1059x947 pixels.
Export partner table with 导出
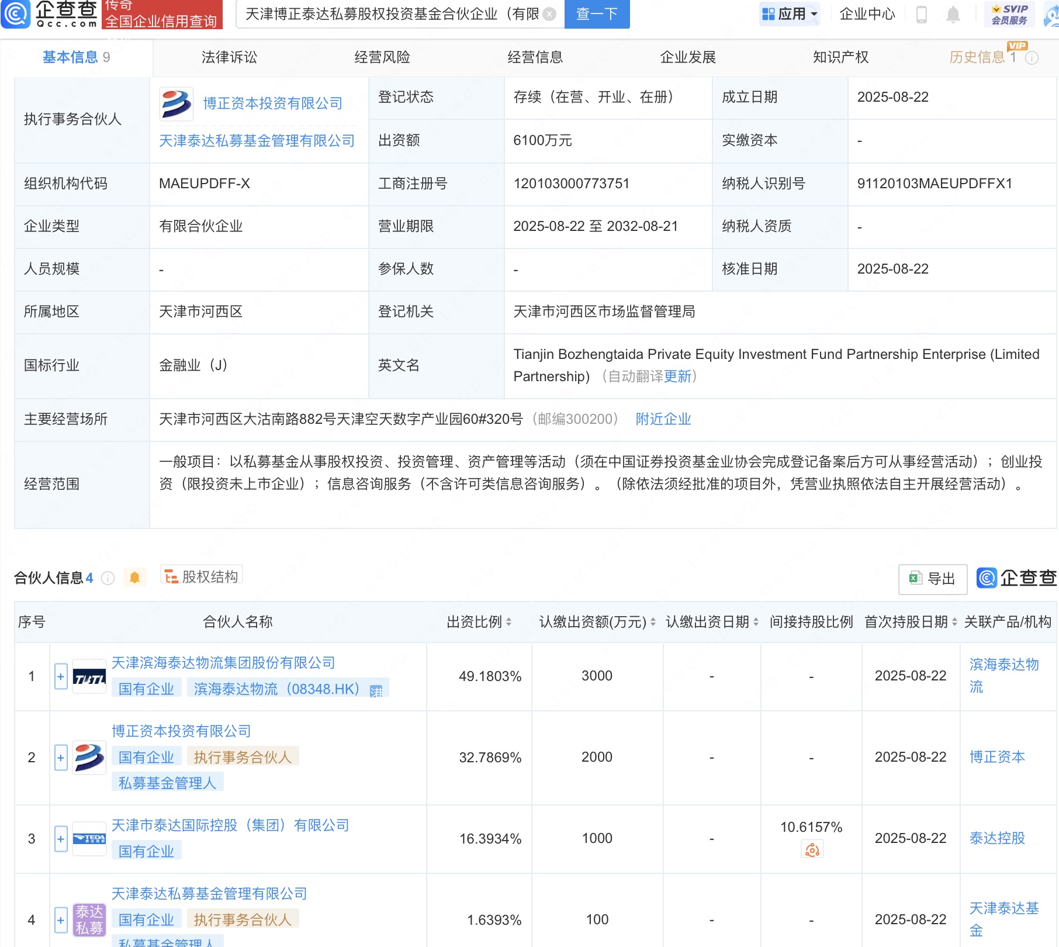pos(933,579)
